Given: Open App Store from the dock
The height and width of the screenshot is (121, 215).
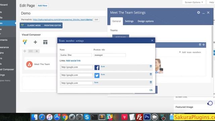Looking at the screenshot, I should (57, 117).
